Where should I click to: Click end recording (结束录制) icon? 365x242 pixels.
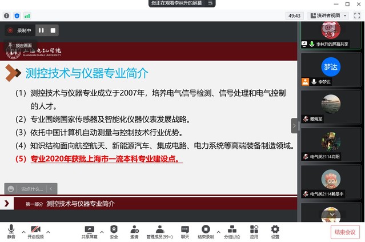(206, 231)
